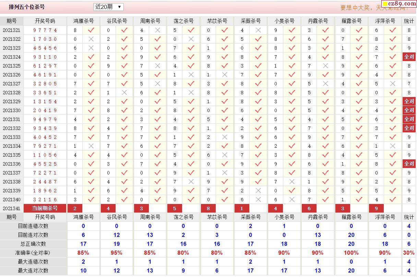This screenshot has width=417, height=277.
Task: Click cross mark in row 2021322 under 鸿雁杀号
Action: coord(91,39)
